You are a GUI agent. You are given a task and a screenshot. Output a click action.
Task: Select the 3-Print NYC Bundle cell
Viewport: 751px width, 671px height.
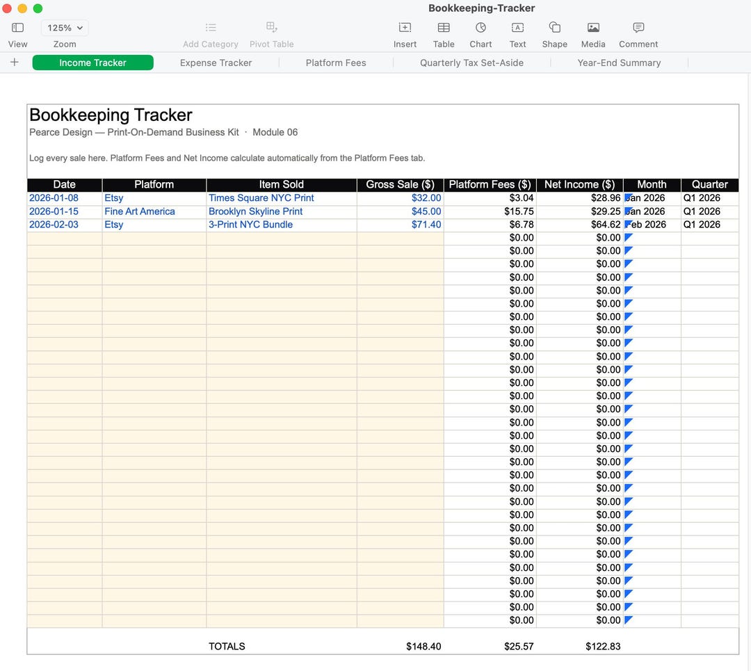(x=282, y=225)
